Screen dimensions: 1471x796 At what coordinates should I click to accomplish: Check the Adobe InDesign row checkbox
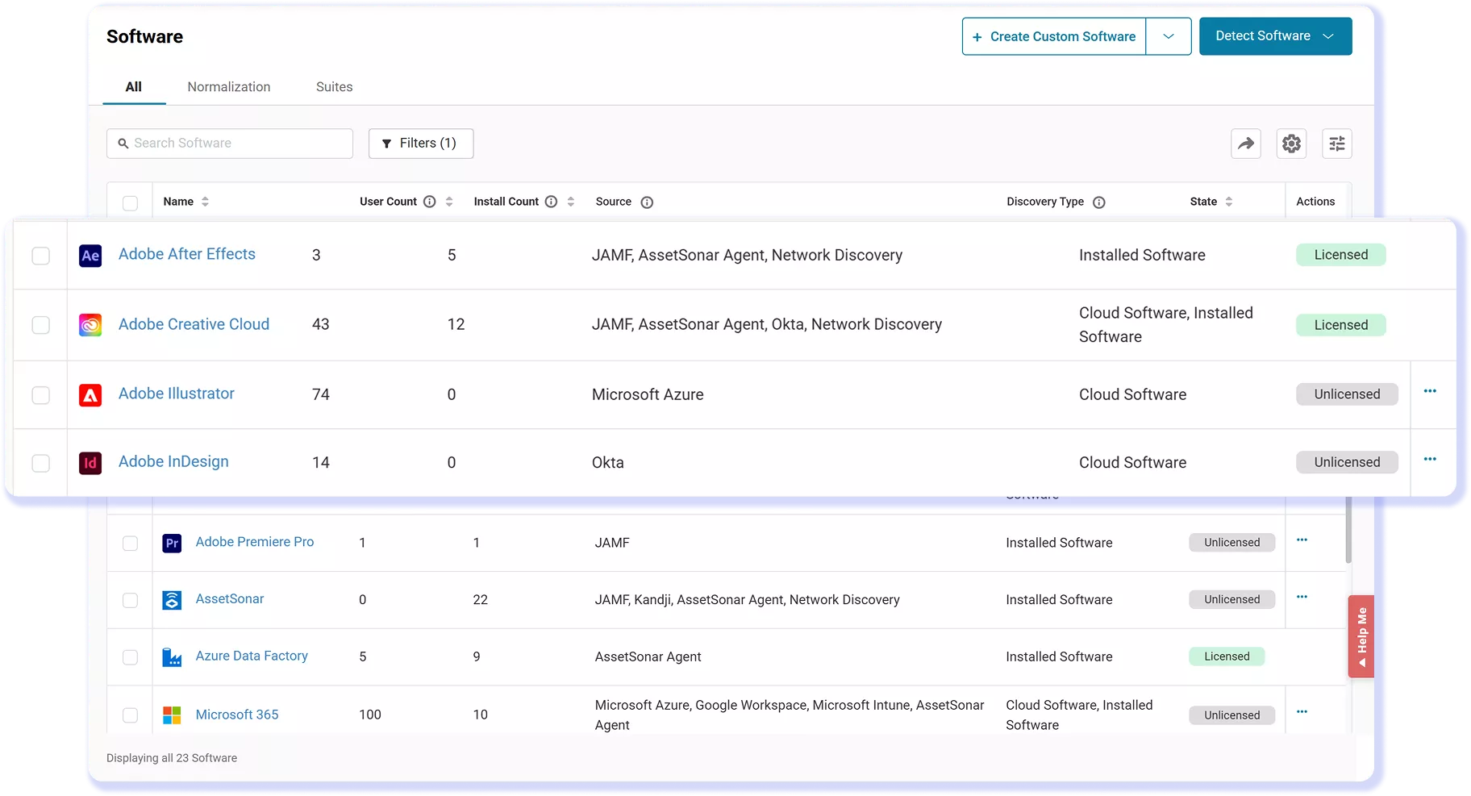pyautogui.click(x=40, y=463)
